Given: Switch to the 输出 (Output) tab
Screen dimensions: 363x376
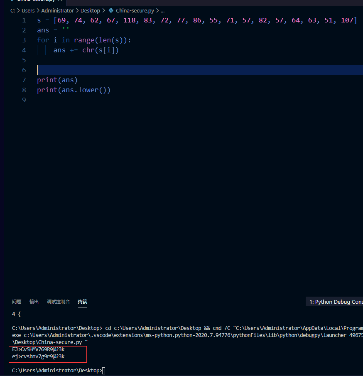Looking at the screenshot, I should [x=34, y=302].
